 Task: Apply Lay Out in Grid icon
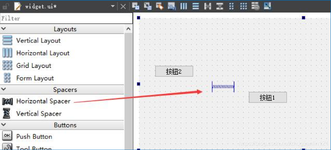click(x=244, y=6)
